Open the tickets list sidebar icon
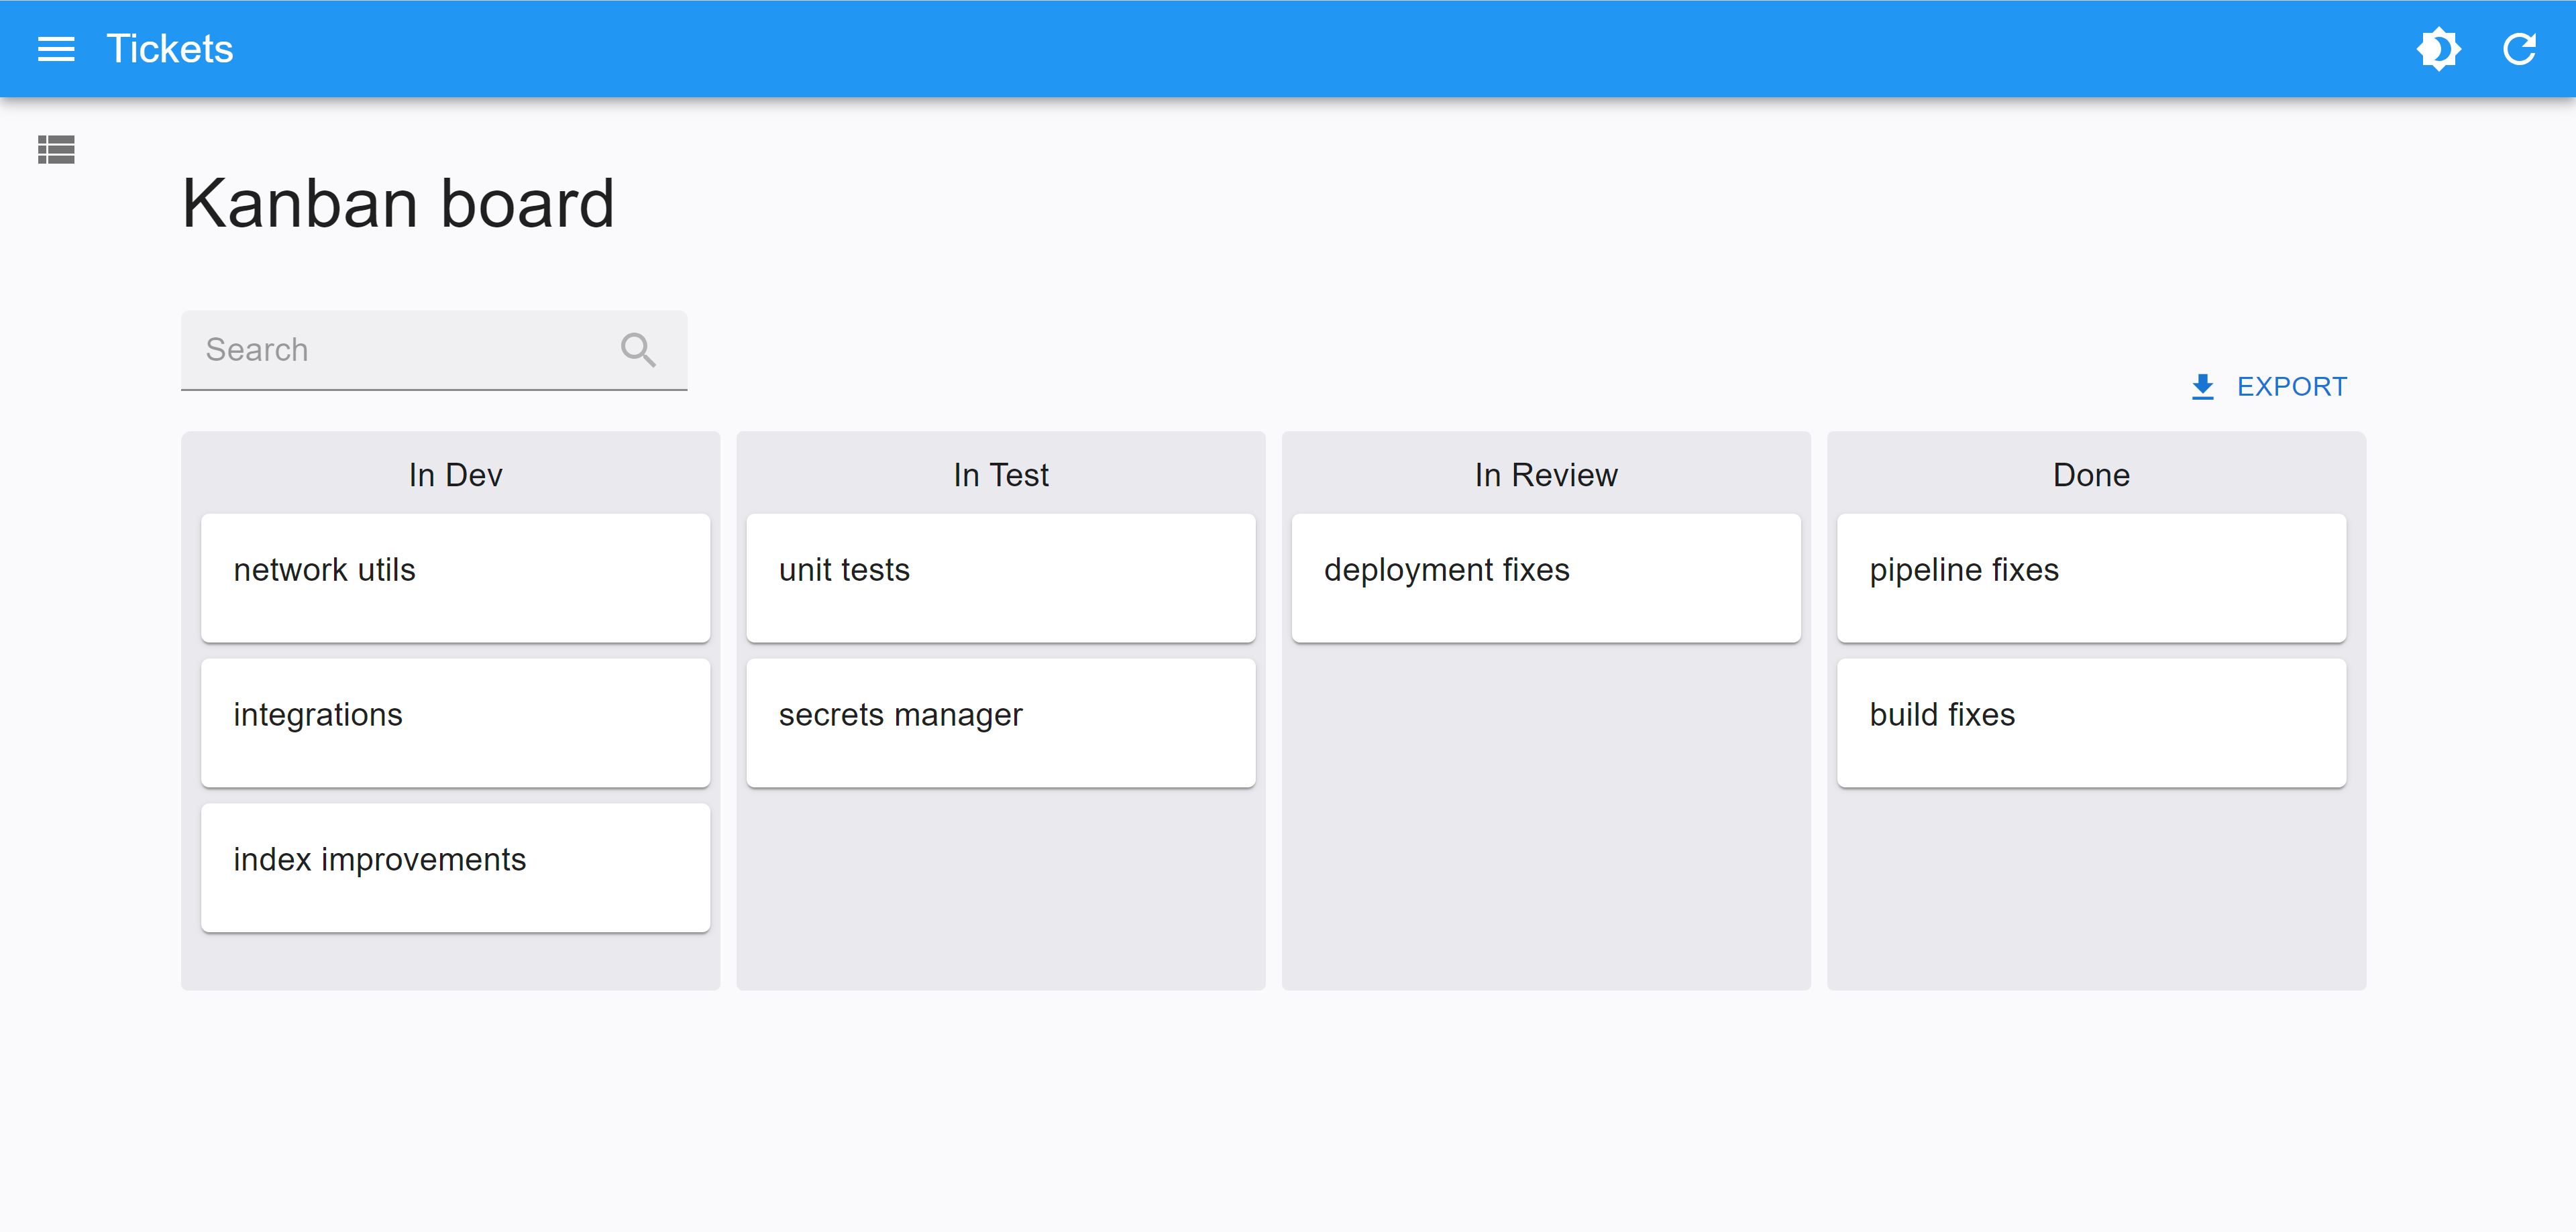 [x=56, y=150]
